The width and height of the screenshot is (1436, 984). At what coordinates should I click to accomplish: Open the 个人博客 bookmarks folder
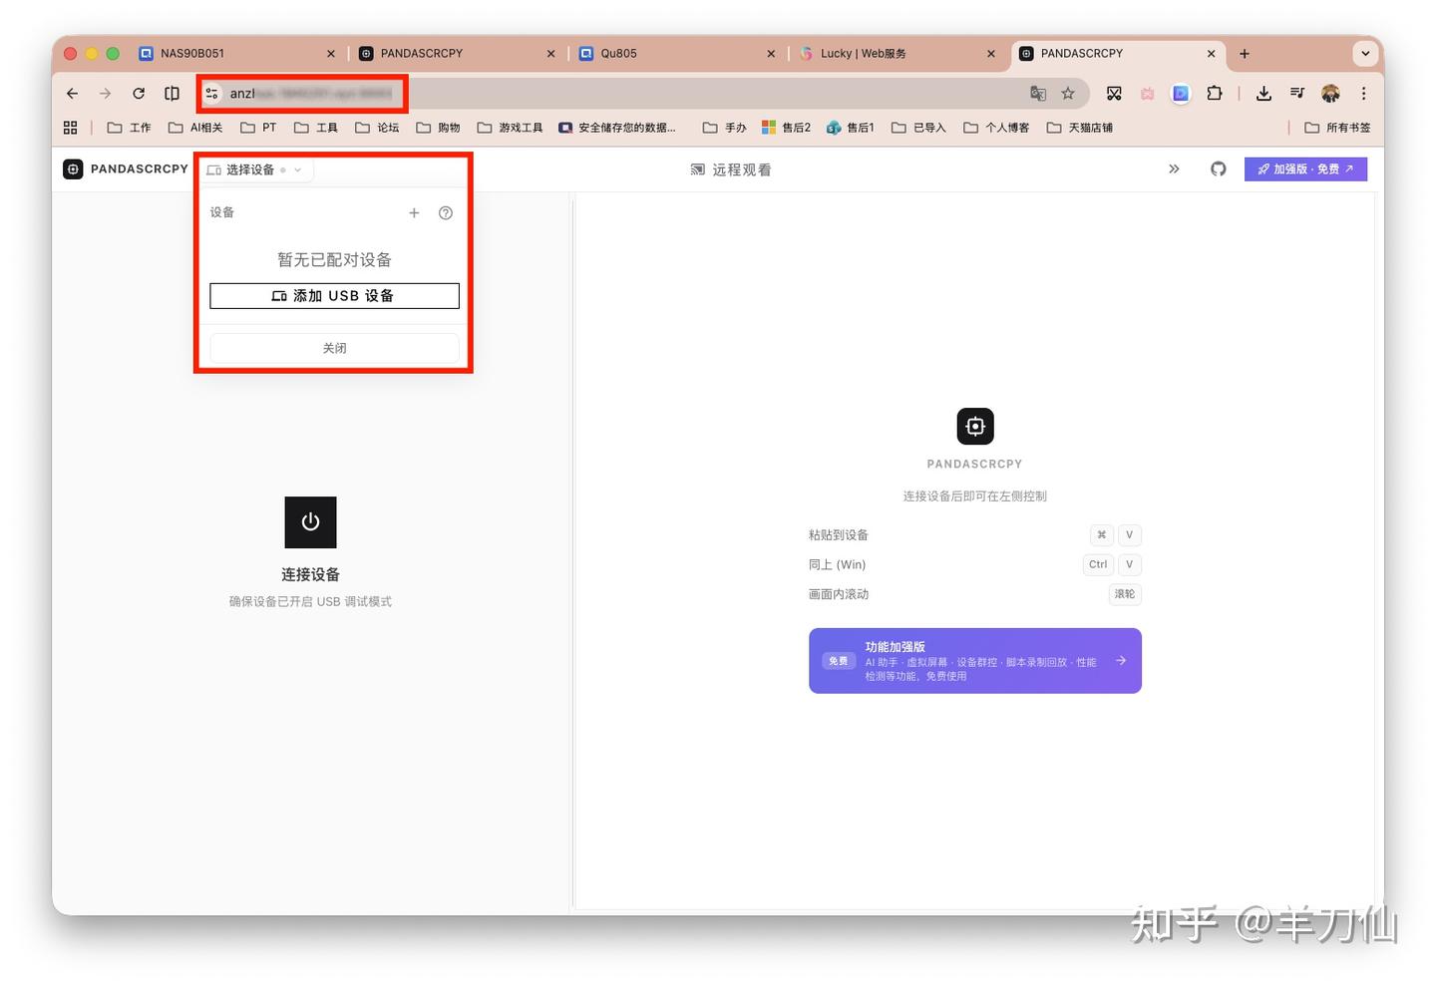point(996,128)
